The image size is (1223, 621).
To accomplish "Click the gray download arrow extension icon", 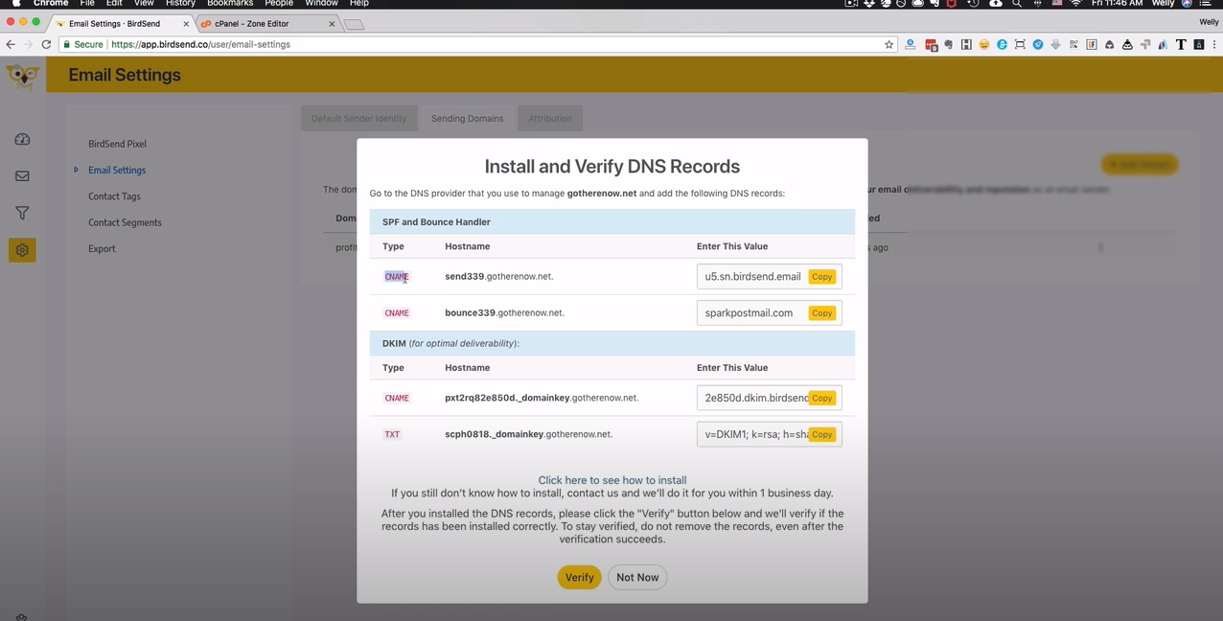I will pos(1055,44).
